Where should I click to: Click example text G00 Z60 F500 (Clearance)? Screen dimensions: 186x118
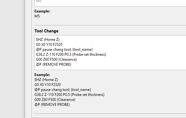[x=55, y=100]
